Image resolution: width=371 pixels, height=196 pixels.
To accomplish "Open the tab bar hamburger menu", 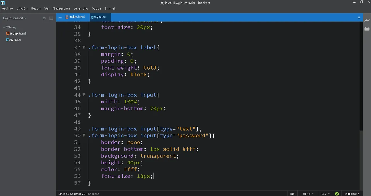I will click(359, 17).
